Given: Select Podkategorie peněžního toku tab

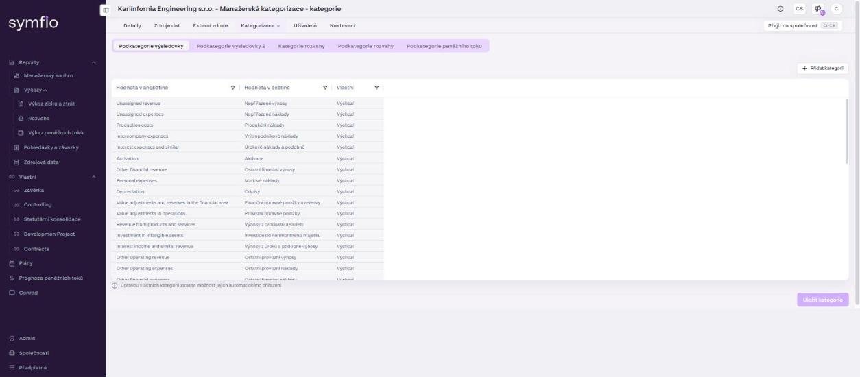Looking at the screenshot, I should (444, 46).
